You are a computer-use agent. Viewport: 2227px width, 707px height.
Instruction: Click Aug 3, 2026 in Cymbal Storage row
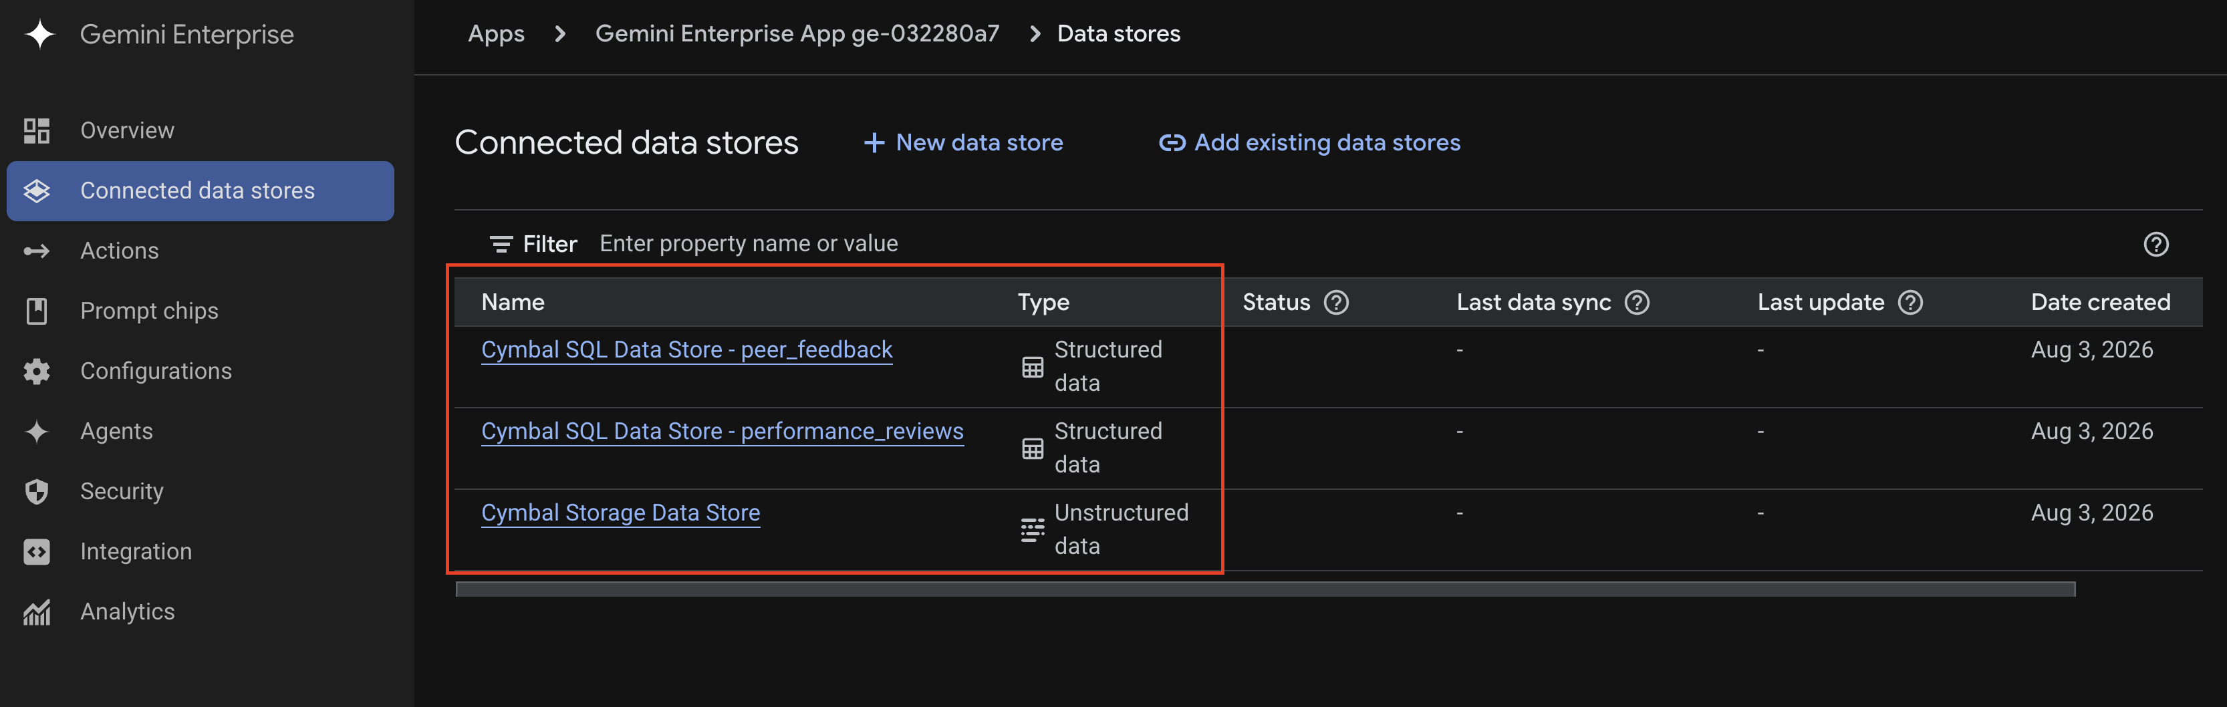pos(2092,513)
